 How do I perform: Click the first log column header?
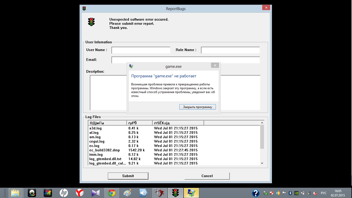point(107,123)
